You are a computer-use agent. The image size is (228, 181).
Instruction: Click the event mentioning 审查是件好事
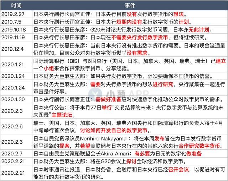(130, 88)
